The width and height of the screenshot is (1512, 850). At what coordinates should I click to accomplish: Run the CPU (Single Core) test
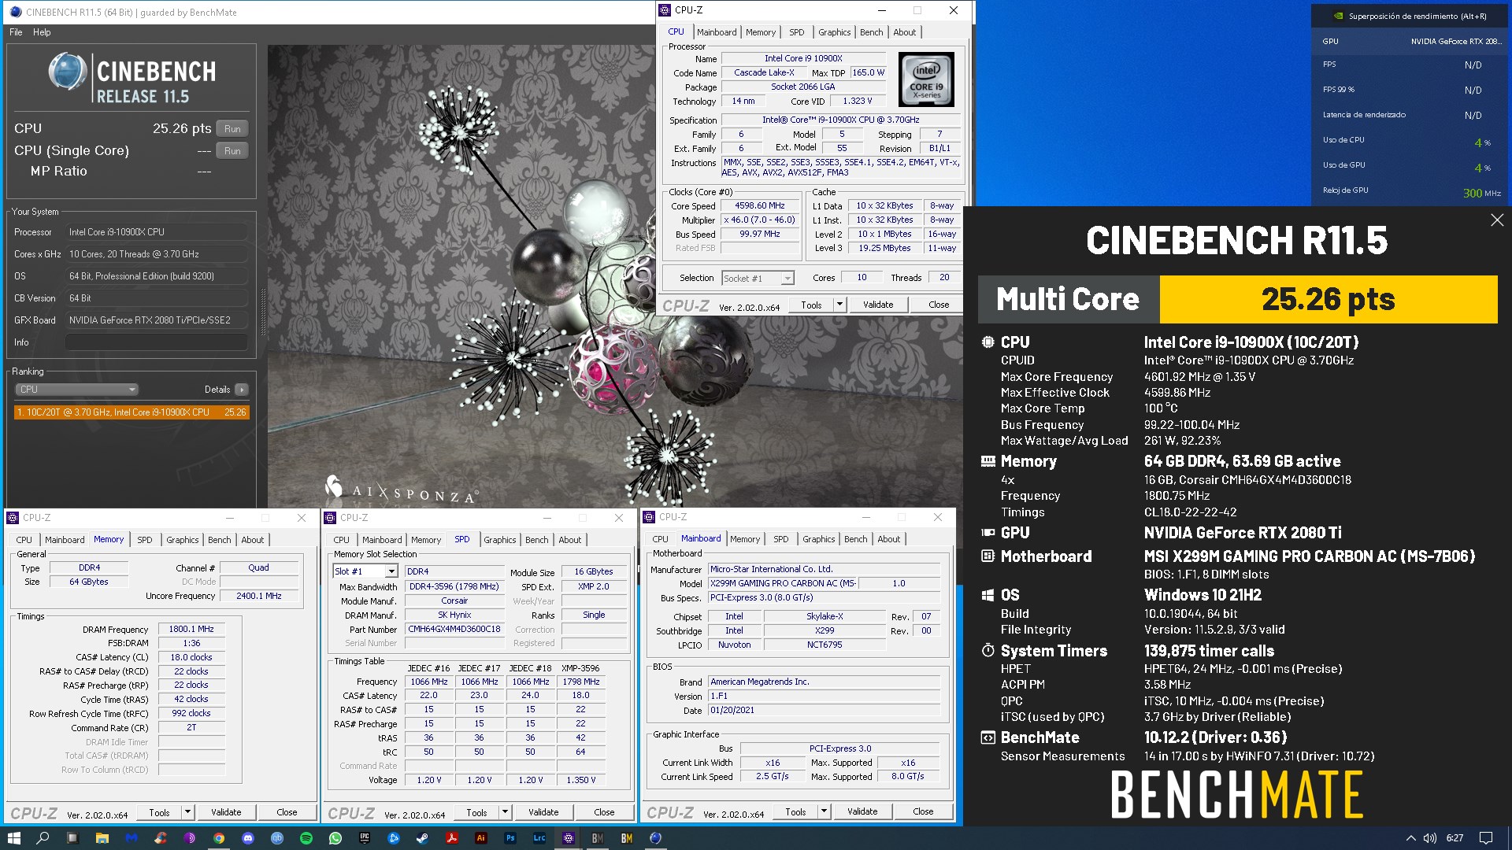(x=232, y=150)
